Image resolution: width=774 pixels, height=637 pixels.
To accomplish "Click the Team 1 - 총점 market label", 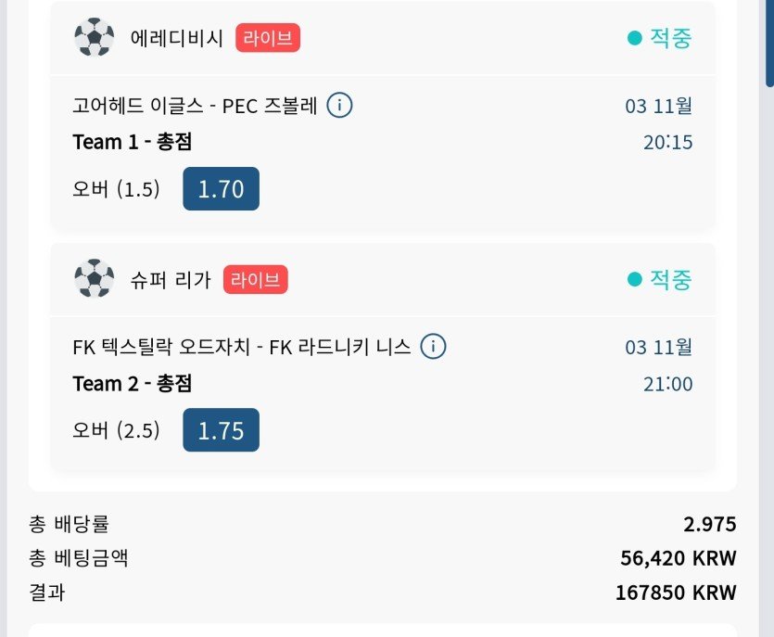I will [133, 142].
